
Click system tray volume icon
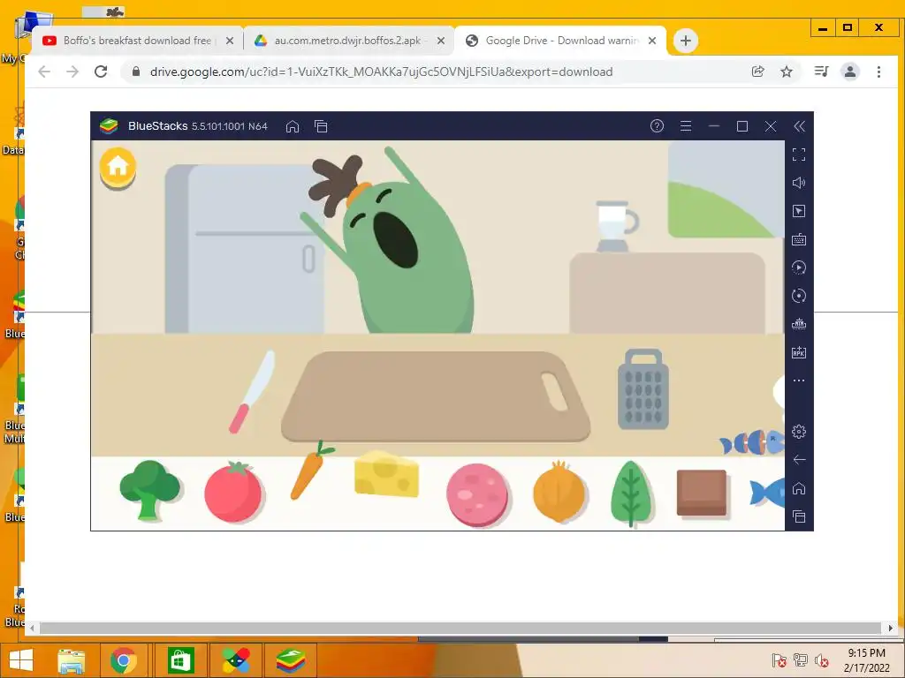pyautogui.click(x=821, y=660)
